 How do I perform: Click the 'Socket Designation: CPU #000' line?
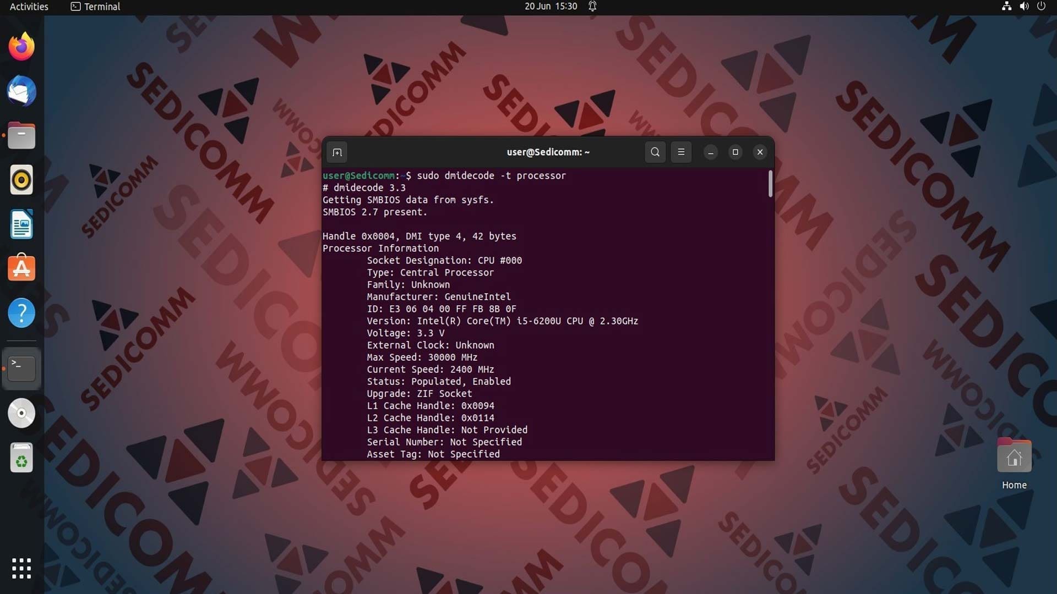(444, 261)
